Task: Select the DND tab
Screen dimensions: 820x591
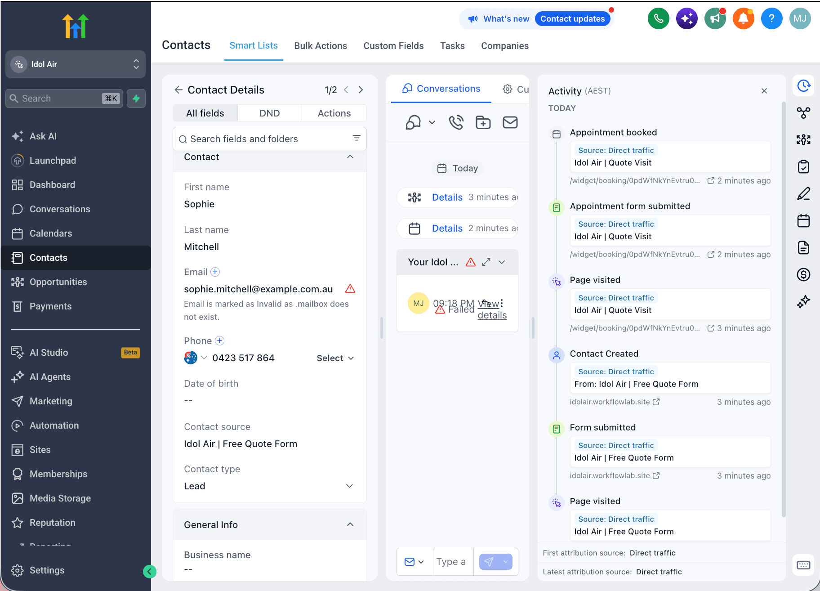Action: coord(270,113)
